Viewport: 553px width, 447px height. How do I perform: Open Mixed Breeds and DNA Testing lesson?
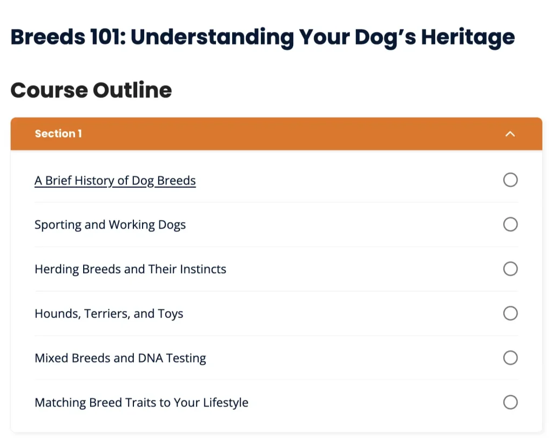click(120, 358)
